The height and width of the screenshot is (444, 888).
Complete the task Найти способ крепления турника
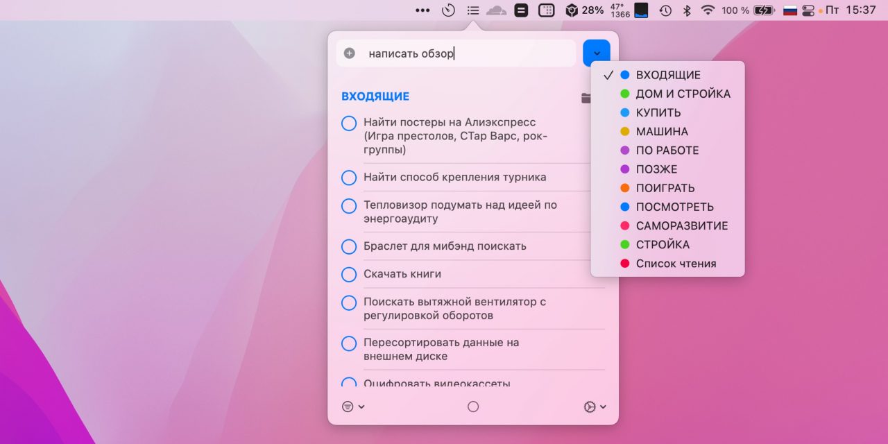pyautogui.click(x=349, y=178)
